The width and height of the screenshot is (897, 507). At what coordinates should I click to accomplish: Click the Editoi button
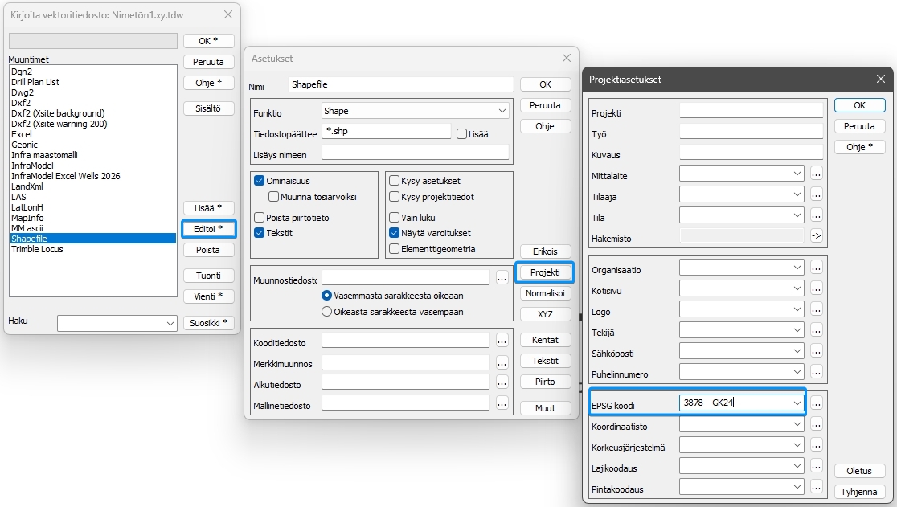[208, 229]
